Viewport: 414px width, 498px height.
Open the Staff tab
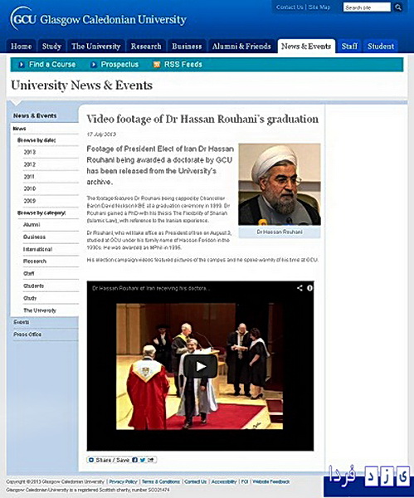point(349,46)
